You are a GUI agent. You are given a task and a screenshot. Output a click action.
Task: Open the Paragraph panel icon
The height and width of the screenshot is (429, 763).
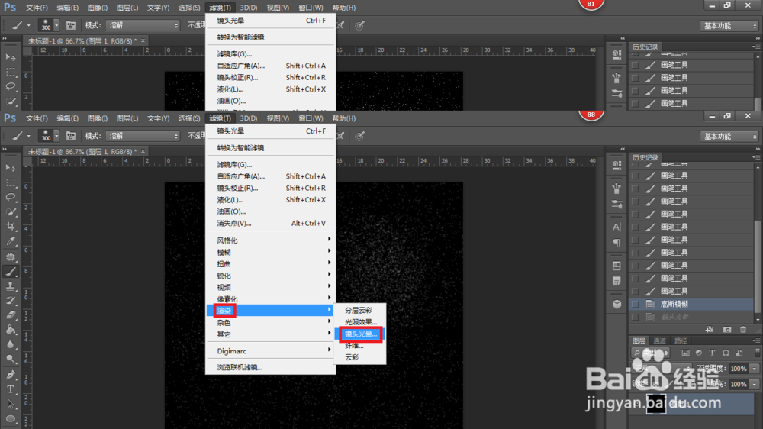(x=617, y=242)
